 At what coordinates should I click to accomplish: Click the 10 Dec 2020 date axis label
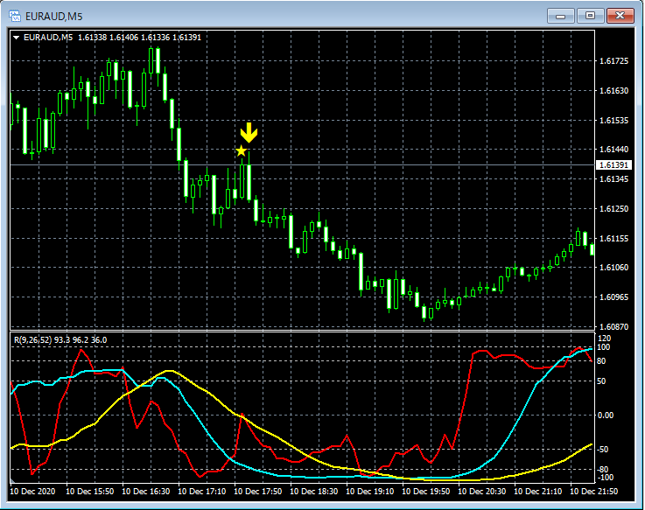click(36, 493)
